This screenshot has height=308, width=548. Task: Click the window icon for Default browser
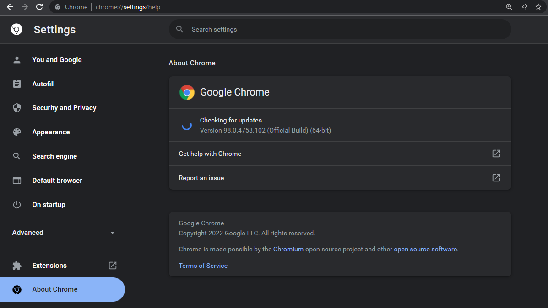[x=17, y=181]
